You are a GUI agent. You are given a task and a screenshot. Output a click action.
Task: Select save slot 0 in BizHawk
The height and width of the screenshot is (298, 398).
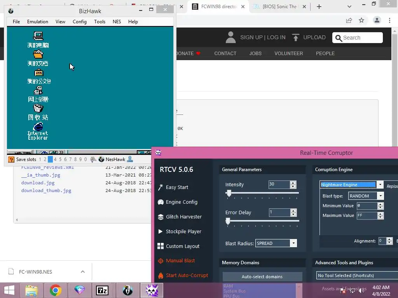point(86,159)
